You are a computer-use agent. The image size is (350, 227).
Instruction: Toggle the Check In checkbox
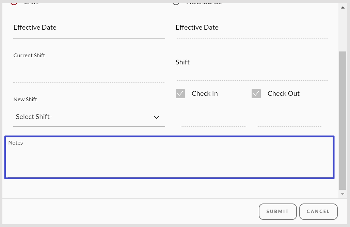(180, 94)
